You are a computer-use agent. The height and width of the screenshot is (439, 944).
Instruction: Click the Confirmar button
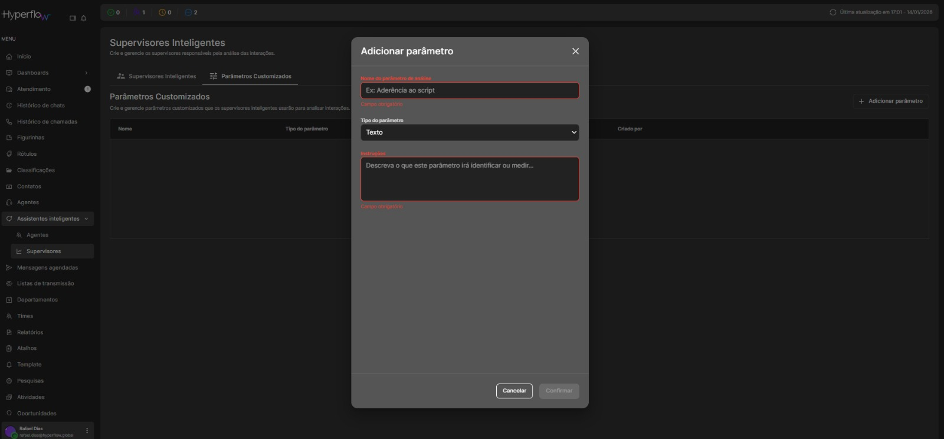tap(559, 391)
